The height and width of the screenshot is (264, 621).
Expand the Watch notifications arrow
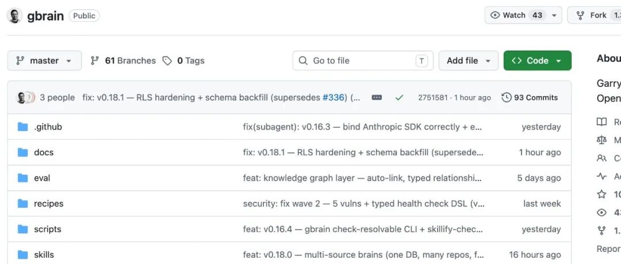pyautogui.click(x=554, y=16)
